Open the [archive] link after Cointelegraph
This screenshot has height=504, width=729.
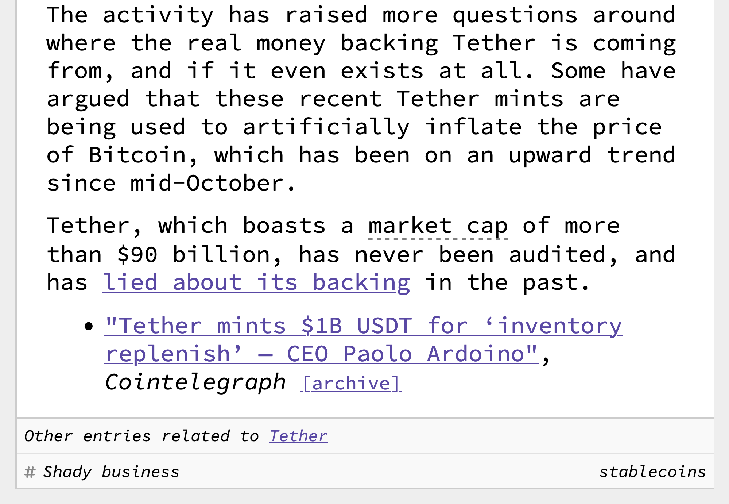tap(351, 384)
